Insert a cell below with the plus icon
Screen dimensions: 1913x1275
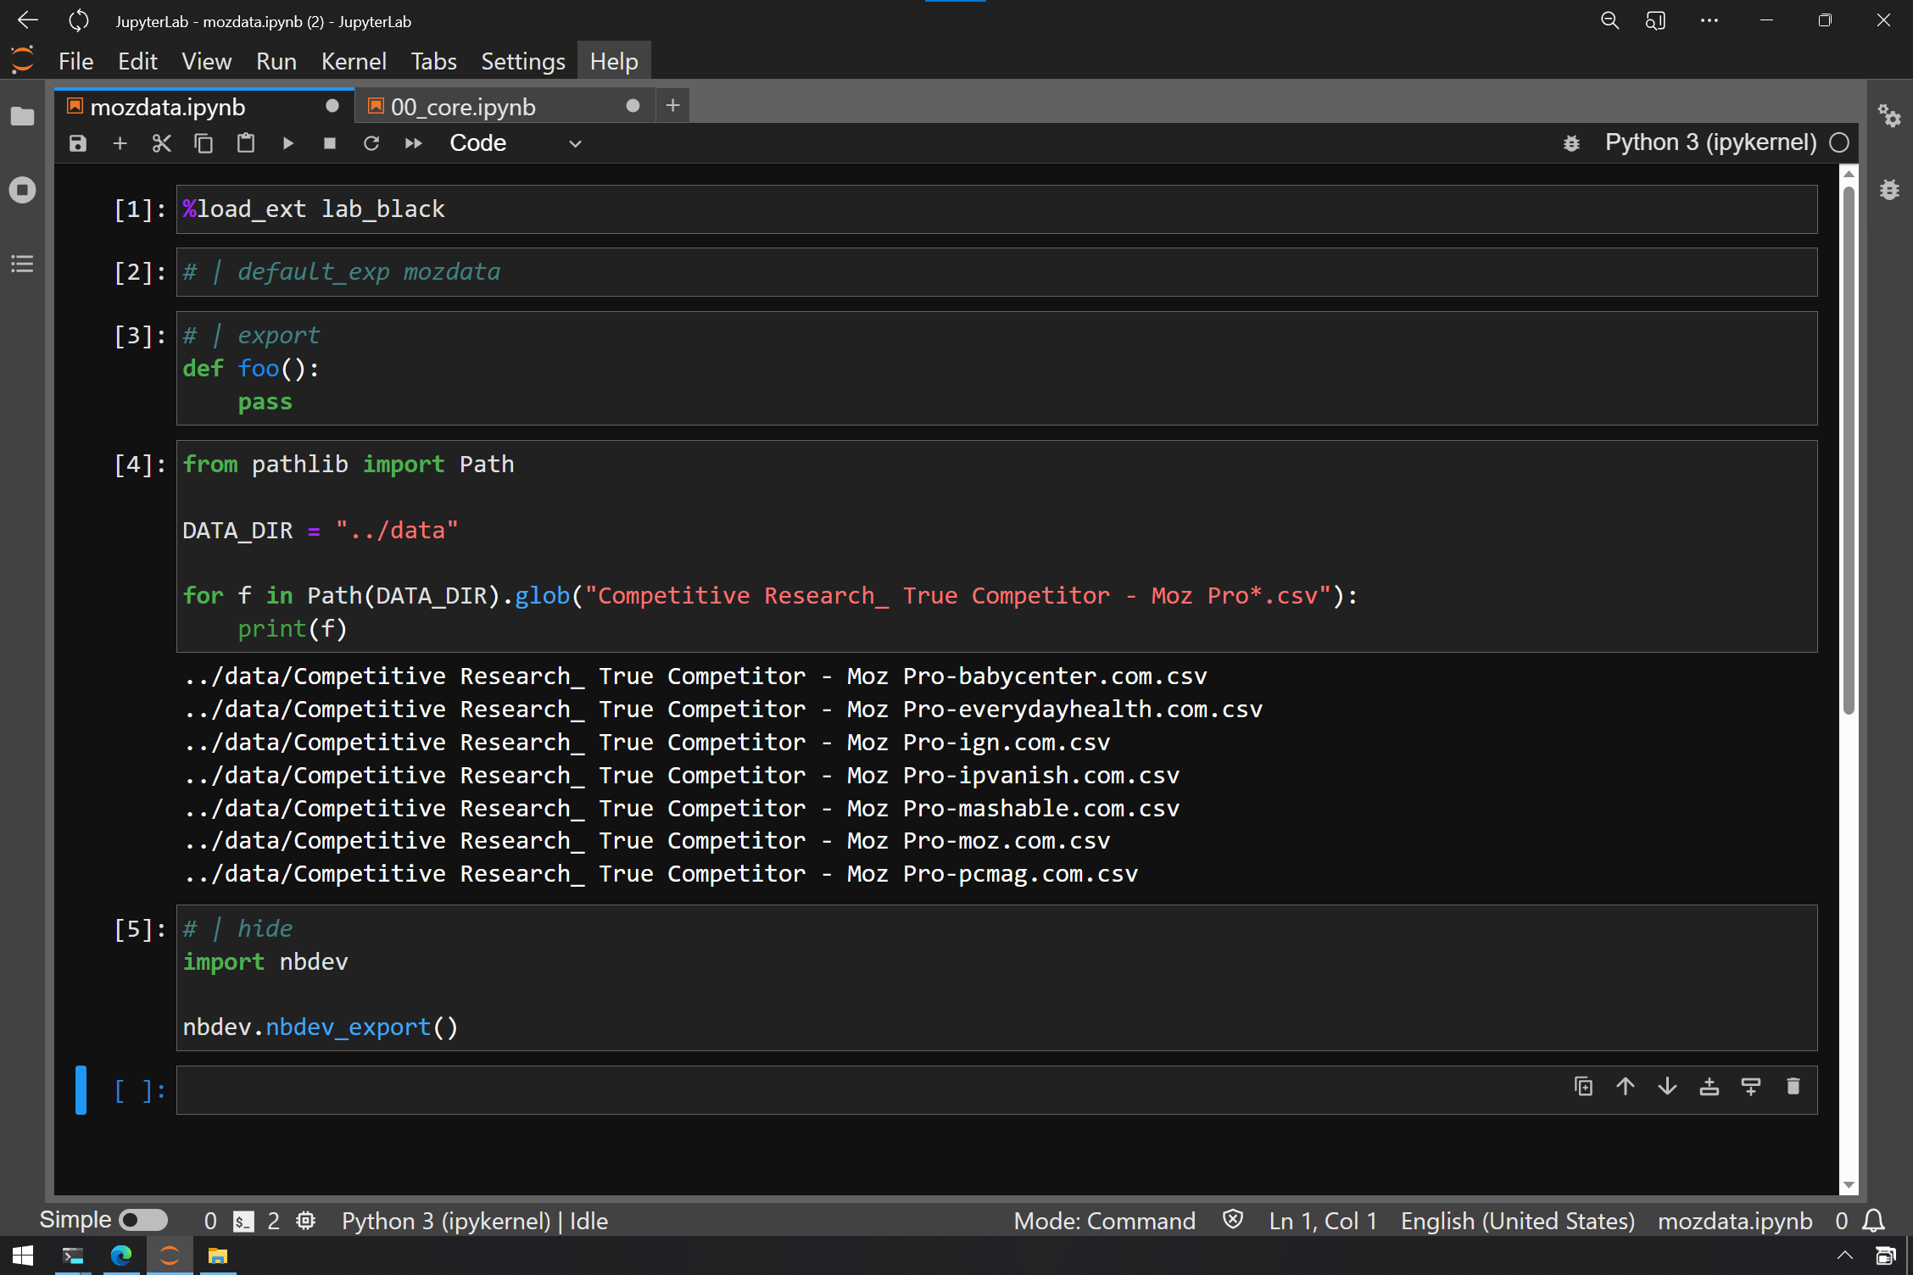pyautogui.click(x=120, y=143)
